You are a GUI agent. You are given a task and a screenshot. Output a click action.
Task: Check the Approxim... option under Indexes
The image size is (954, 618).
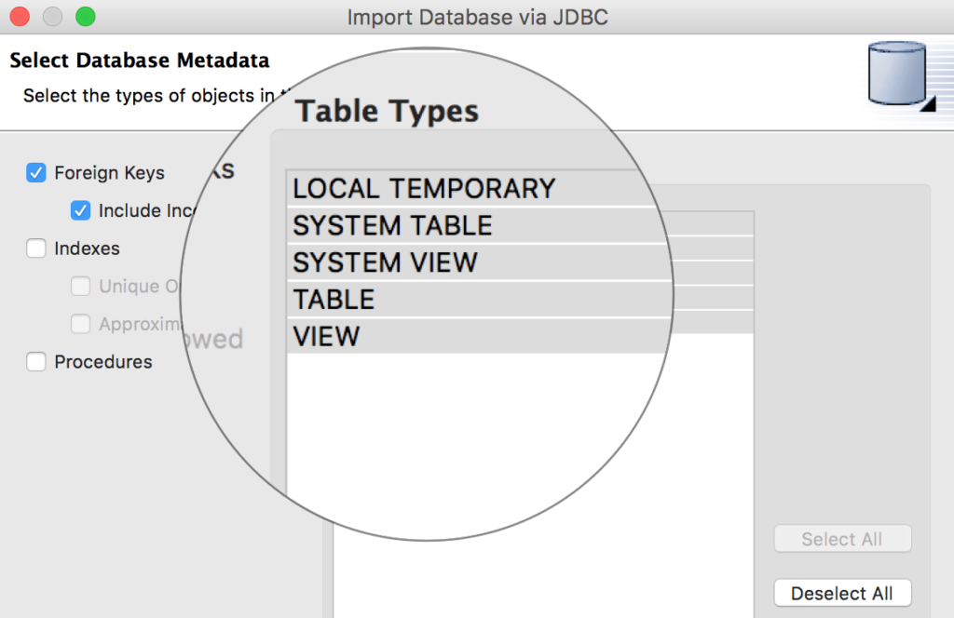80,324
